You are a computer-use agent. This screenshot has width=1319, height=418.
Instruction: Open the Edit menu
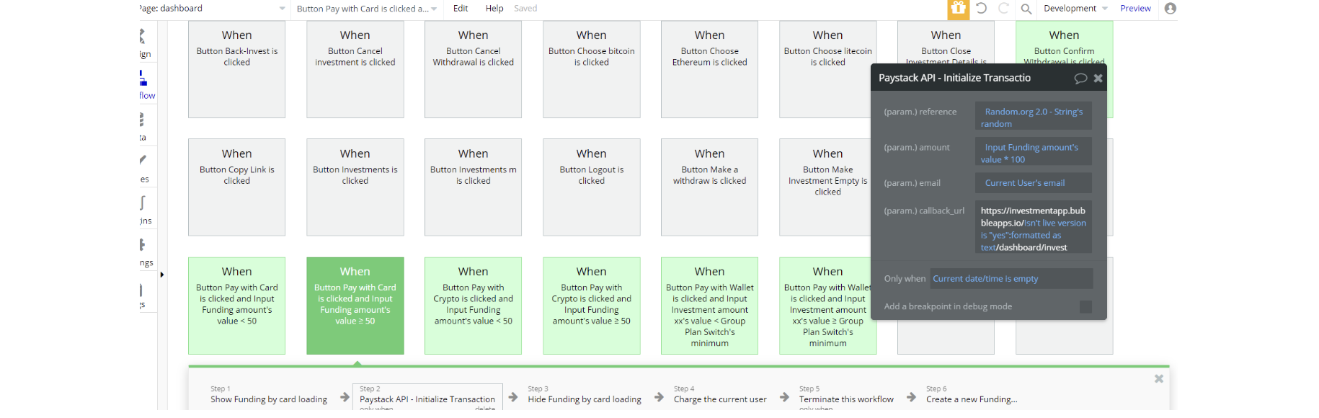click(461, 9)
